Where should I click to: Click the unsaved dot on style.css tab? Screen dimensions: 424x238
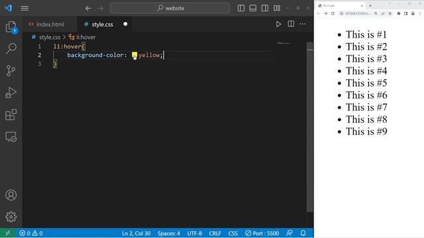point(125,24)
